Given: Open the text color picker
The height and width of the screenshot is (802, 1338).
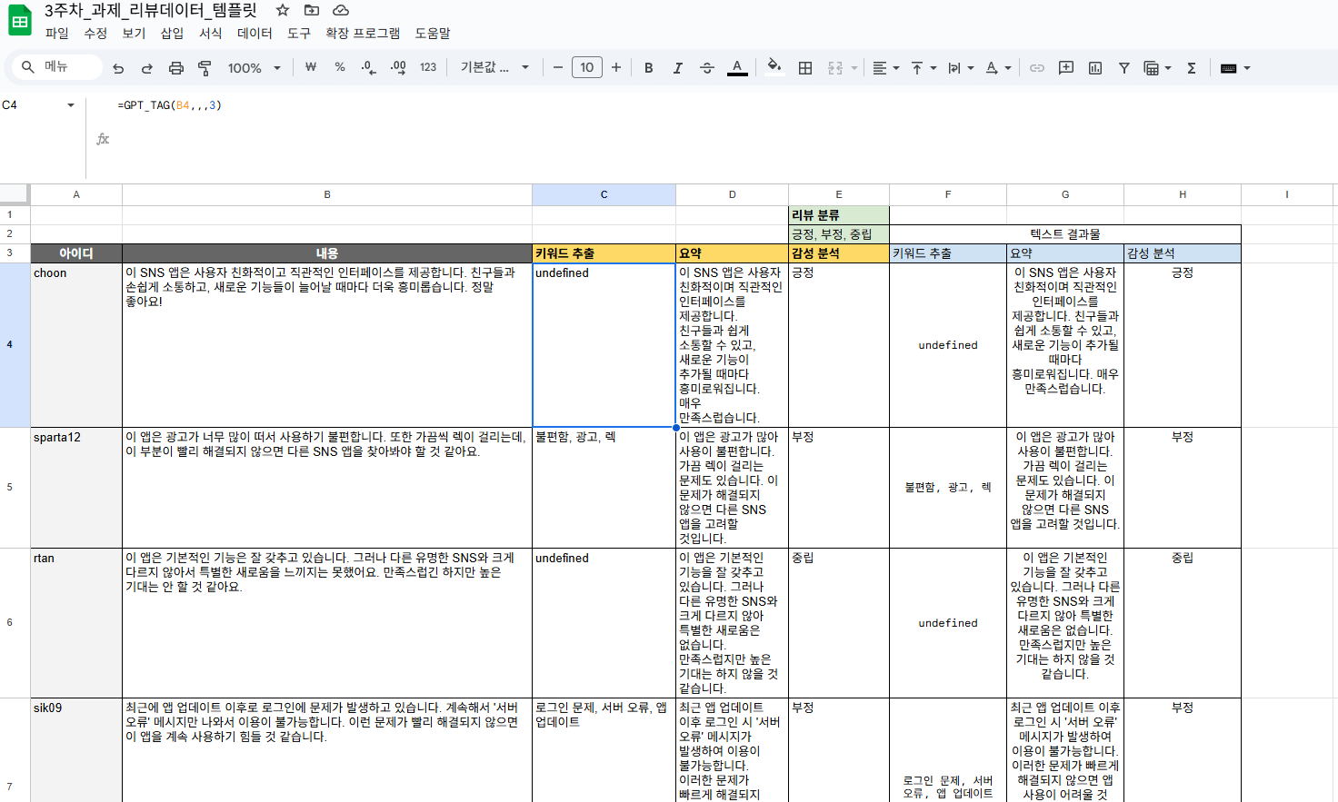Looking at the screenshot, I should coord(737,68).
